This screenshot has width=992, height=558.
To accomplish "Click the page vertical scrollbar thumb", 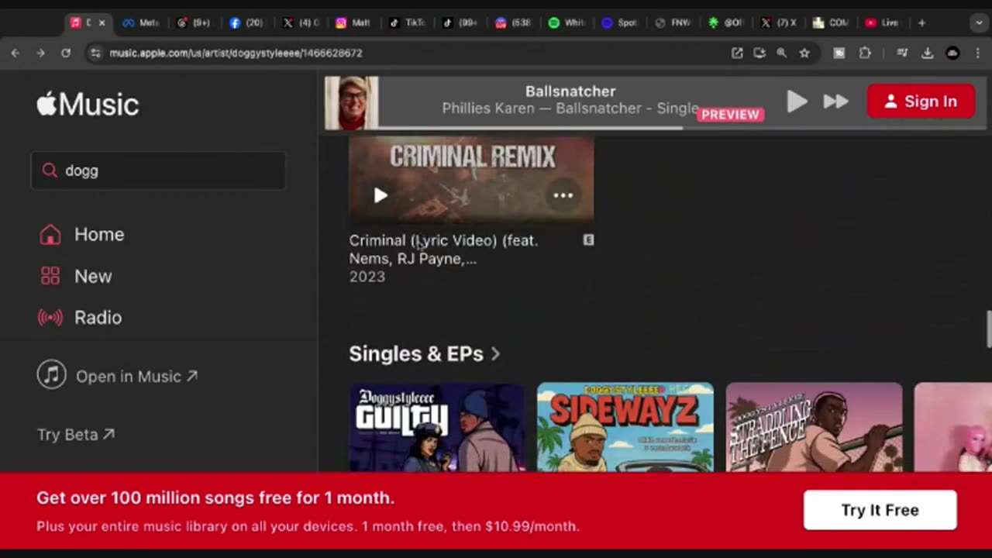I will [988, 329].
